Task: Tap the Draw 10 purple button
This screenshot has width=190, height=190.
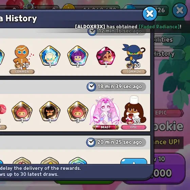Action: point(169,168)
